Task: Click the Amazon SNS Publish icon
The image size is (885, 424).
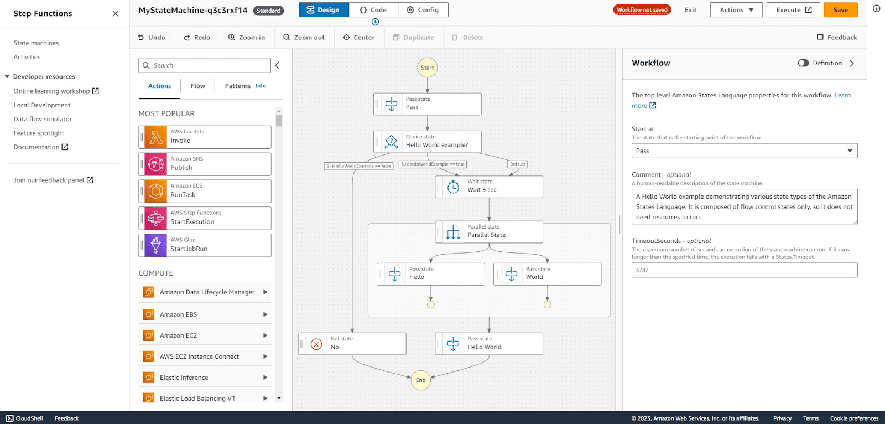Action: (155, 164)
